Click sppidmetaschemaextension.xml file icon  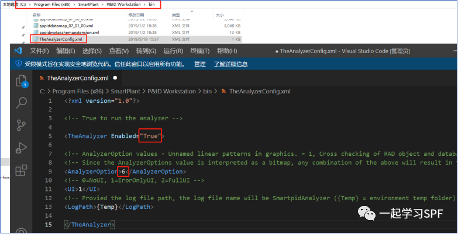tap(36, 32)
